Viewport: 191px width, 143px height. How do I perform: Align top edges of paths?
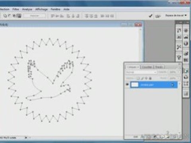pyautogui.click(x=53, y=16)
